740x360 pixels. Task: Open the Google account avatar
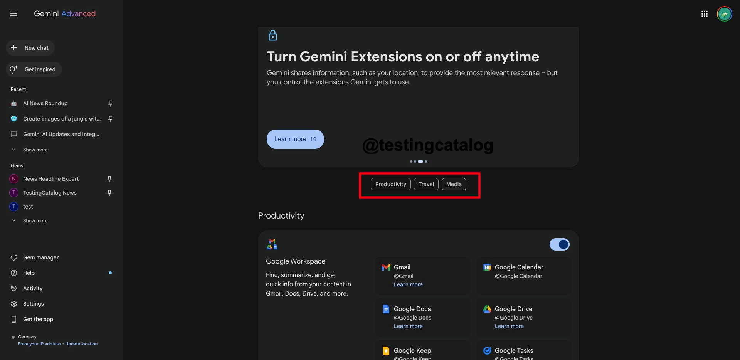[725, 14]
